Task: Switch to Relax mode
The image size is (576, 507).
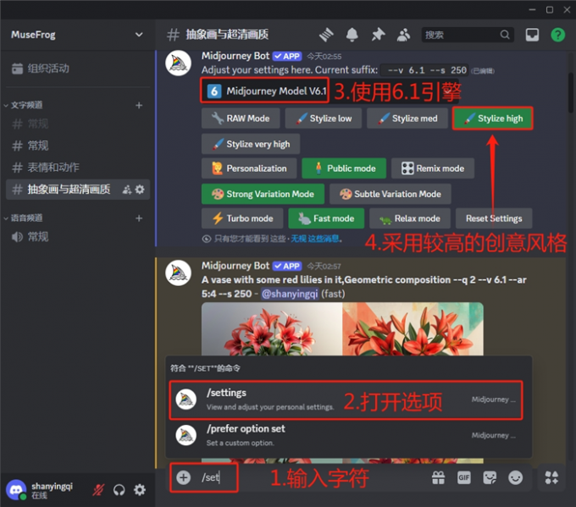Action: pyautogui.click(x=410, y=218)
